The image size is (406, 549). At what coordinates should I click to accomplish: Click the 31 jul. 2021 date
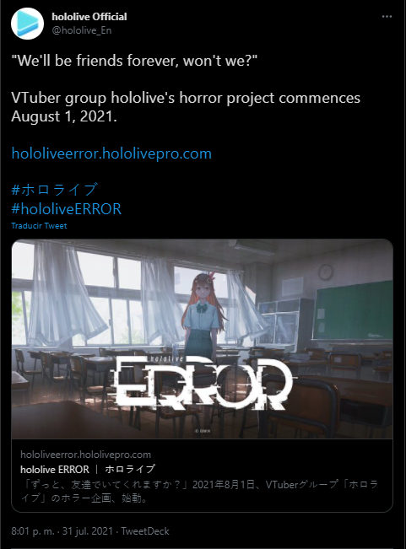(88, 531)
